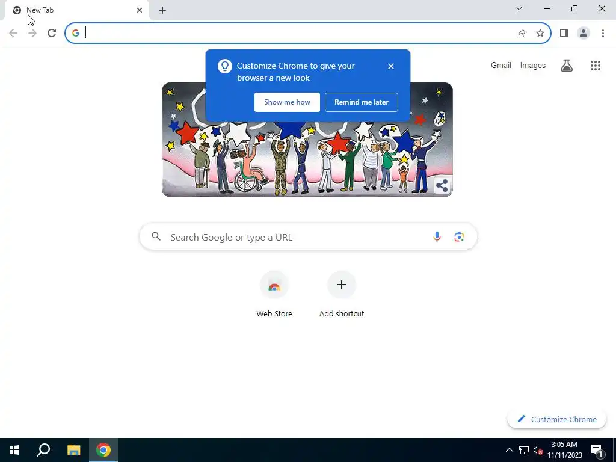Viewport: 616px width, 462px height.
Task: Go back using the back arrow
Action: (13, 33)
